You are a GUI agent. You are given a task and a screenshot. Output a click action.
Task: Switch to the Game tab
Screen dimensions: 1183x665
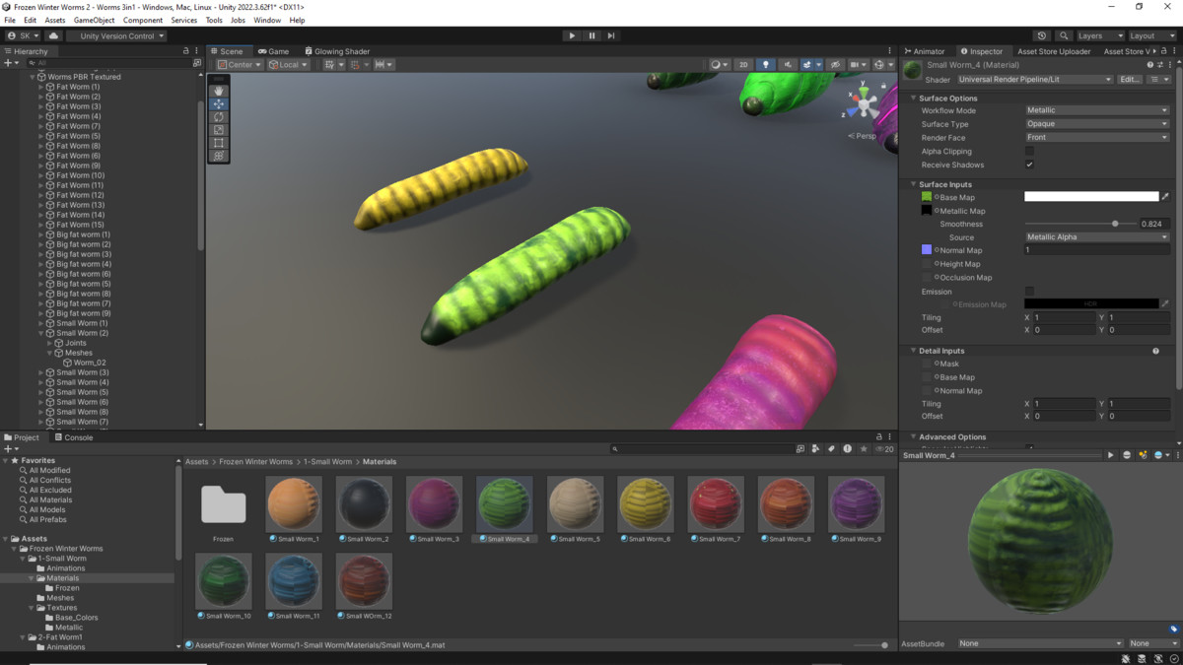pos(280,51)
